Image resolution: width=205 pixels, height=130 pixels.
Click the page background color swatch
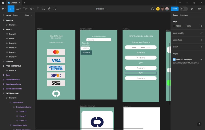click(x=174, y=26)
